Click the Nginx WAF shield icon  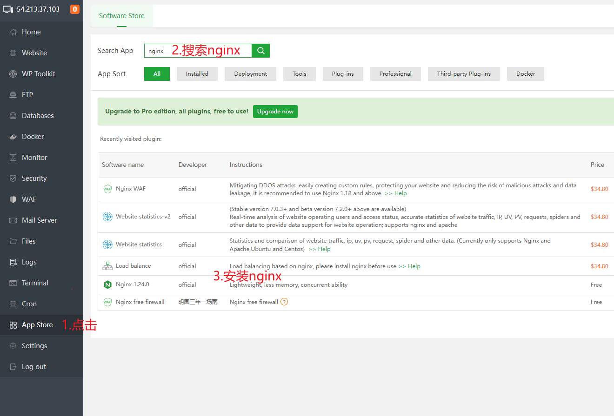pos(107,189)
